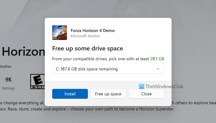The height and width of the screenshot is (123, 216).
Task: Click the TheWindowsClub watermark text
Action: coord(164,87)
